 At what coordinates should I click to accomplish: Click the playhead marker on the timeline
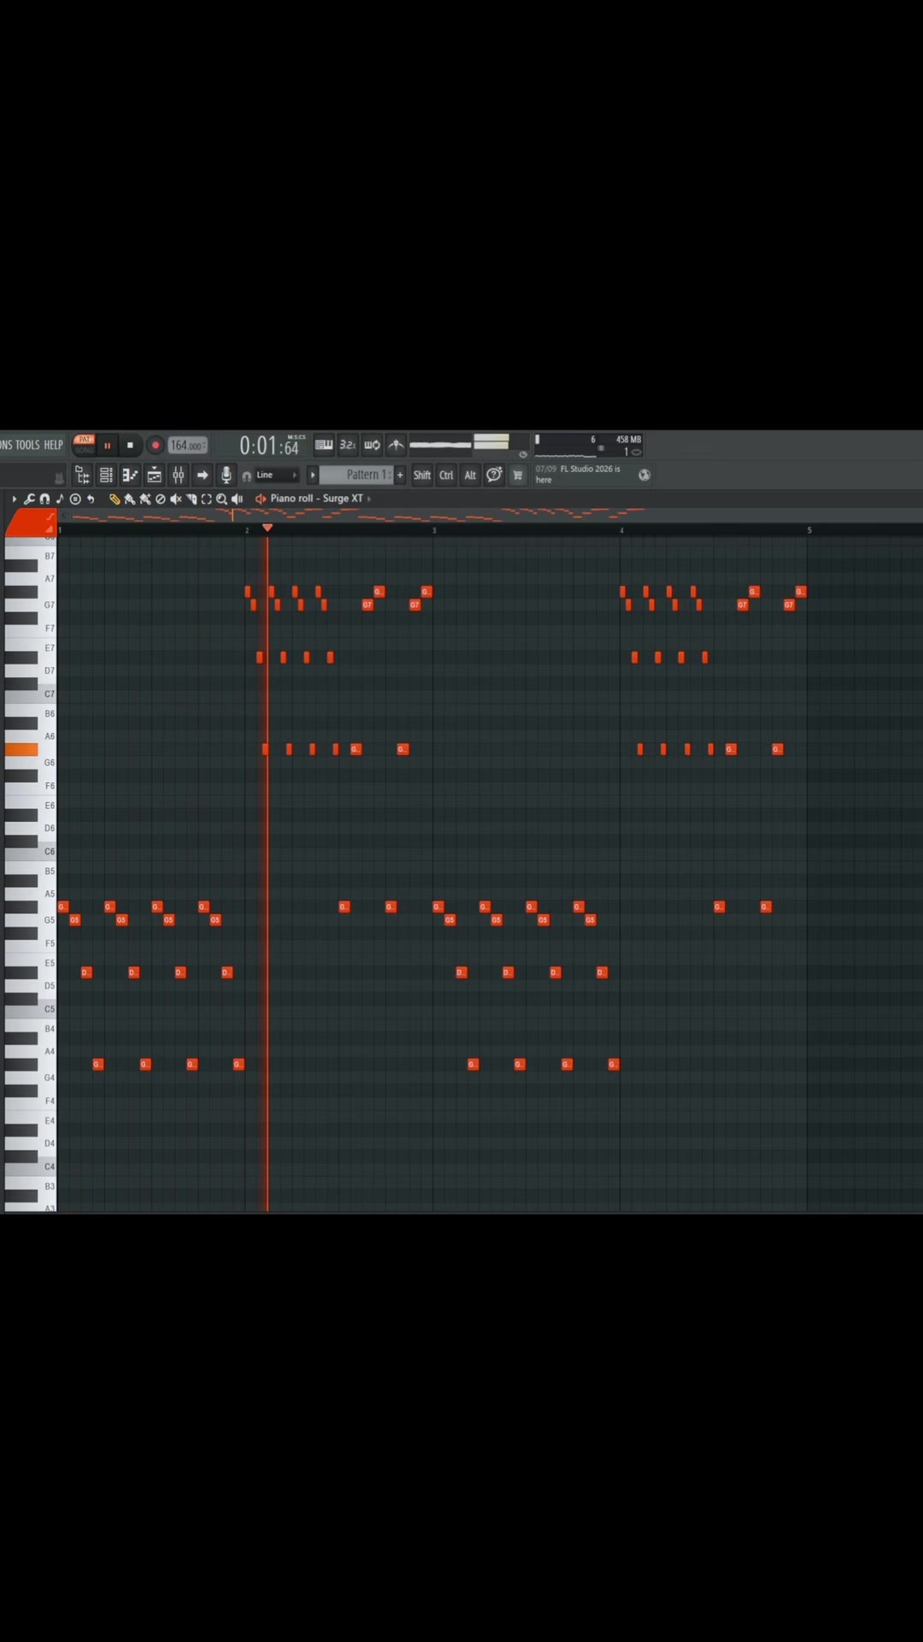pyautogui.click(x=267, y=529)
